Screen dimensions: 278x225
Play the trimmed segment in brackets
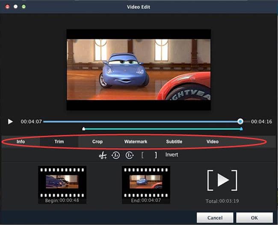coord(222,180)
